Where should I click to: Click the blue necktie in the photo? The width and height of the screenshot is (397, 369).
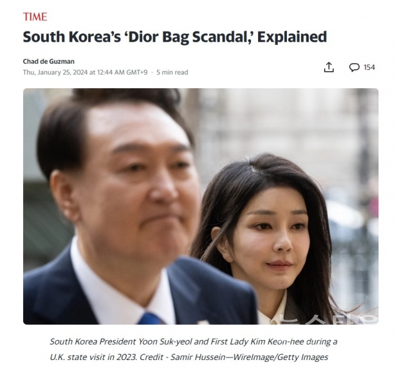point(150,318)
